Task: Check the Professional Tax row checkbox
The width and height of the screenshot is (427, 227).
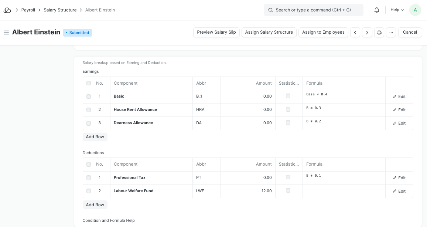Action: [89, 178]
